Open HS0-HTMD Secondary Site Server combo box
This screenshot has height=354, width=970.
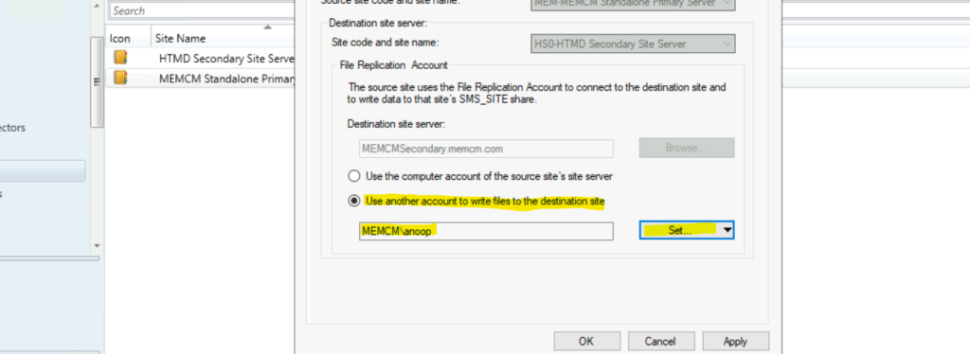(633, 44)
